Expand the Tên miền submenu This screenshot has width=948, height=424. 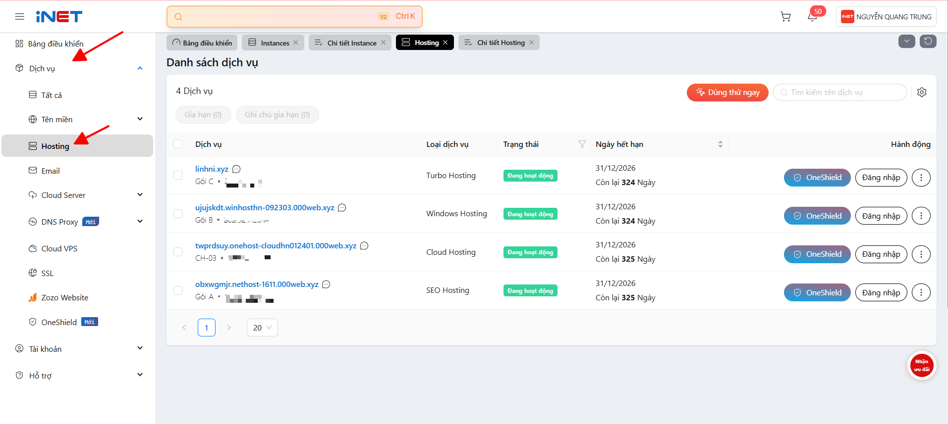tap(140, 119)
